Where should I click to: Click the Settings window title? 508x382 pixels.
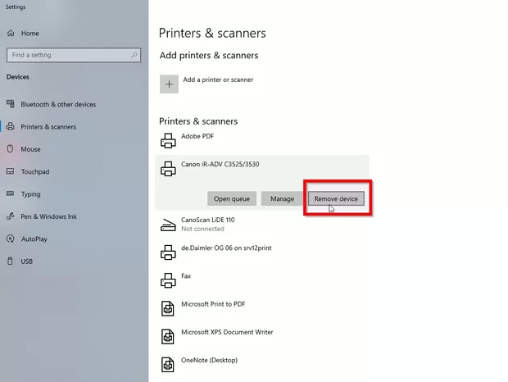click(x=16, y=7)
